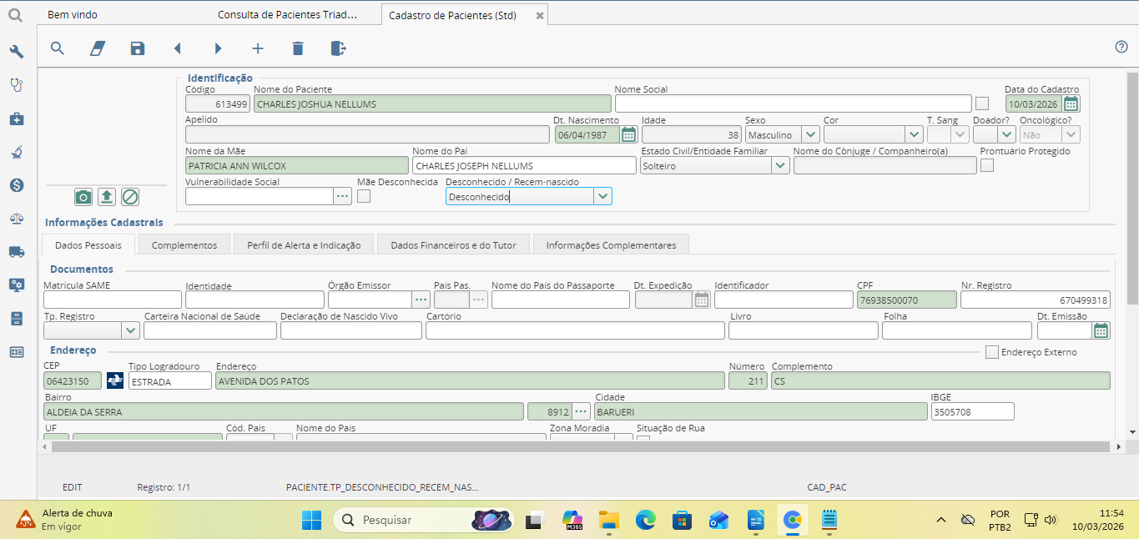Check the Endereço Externo checkbox
This screenshot has height=539, width=1139.
point(991,352)
